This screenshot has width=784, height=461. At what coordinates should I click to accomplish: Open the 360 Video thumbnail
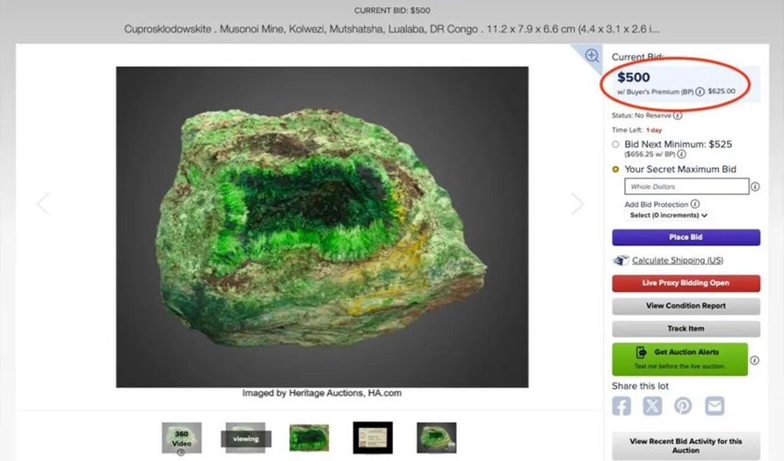coord(181,438)
